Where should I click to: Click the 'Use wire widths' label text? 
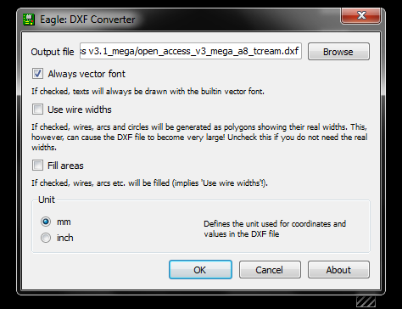(80, 110)
